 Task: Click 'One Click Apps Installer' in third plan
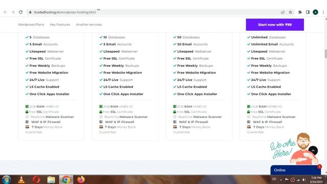197,94
